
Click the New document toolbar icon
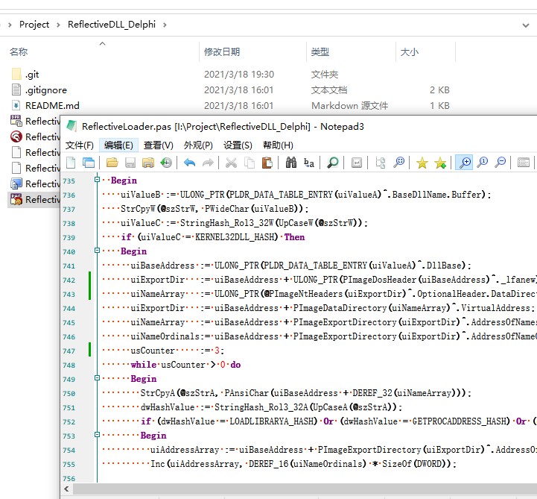click(x=71, y=163)
